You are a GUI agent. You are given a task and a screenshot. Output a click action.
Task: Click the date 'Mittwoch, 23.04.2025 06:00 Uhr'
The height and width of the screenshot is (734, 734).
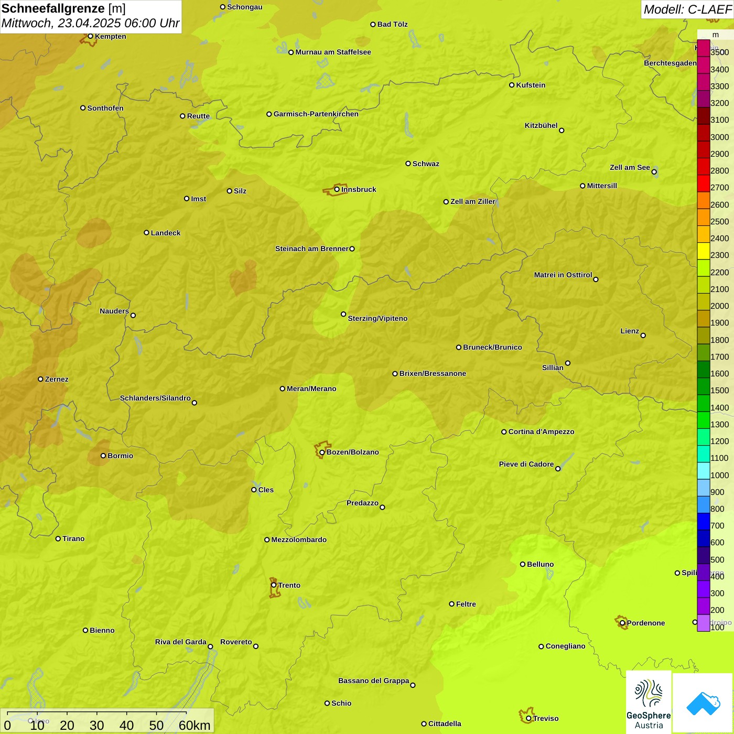tap(91, 23)
